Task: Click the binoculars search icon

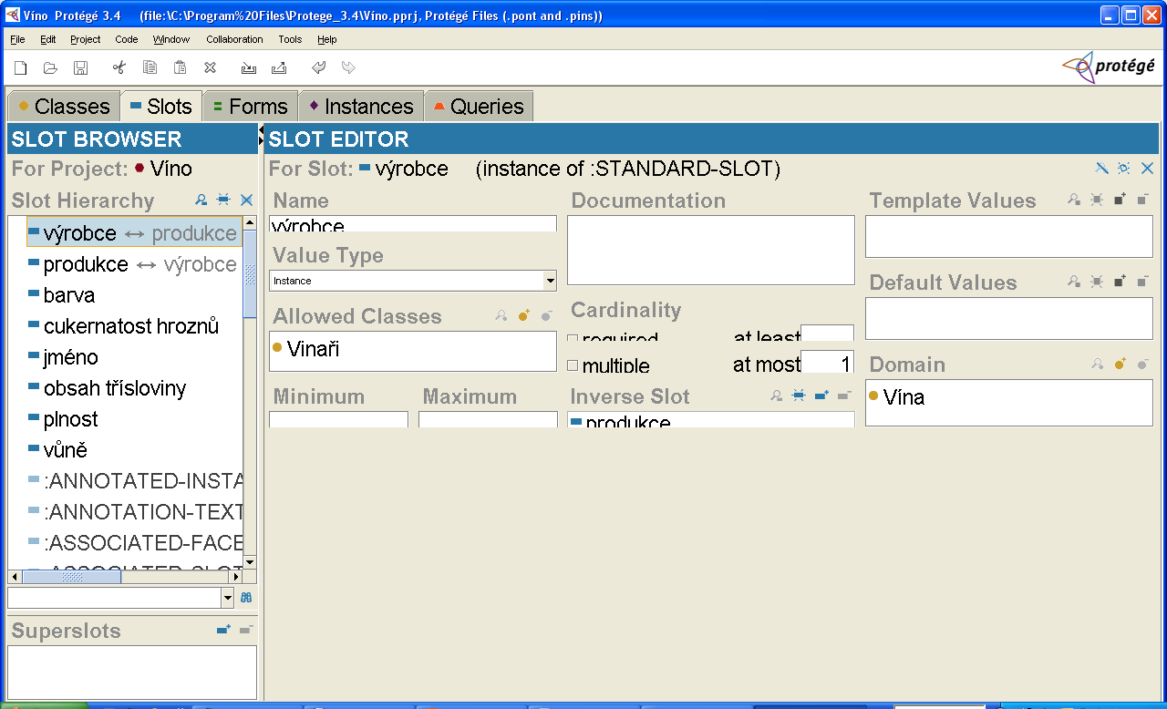Action: click(x=246, y=598)
